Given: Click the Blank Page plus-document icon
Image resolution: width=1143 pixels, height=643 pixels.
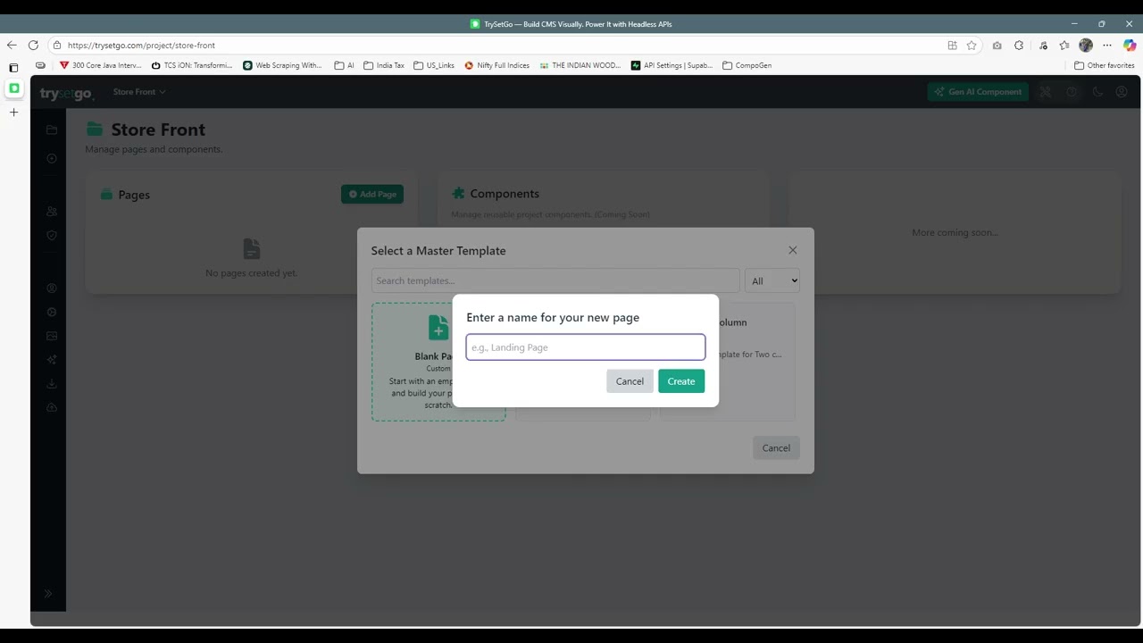Looking at the screenshot, I should click(438, 328).
